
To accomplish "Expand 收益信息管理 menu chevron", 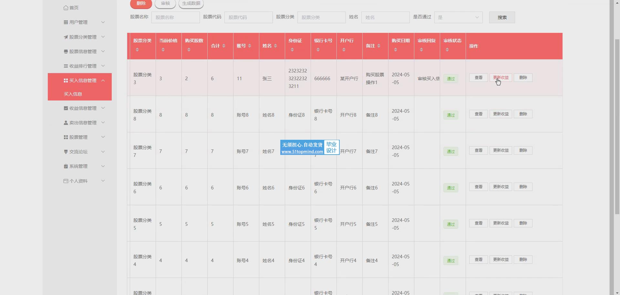I will [x=103, y=108].
